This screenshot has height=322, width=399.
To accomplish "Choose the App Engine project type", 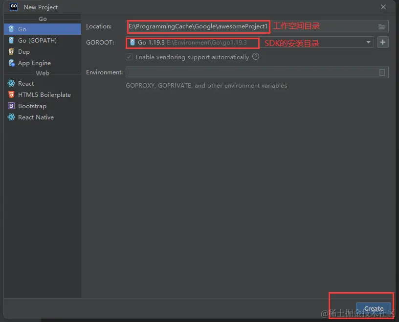I will pos(43,63).
